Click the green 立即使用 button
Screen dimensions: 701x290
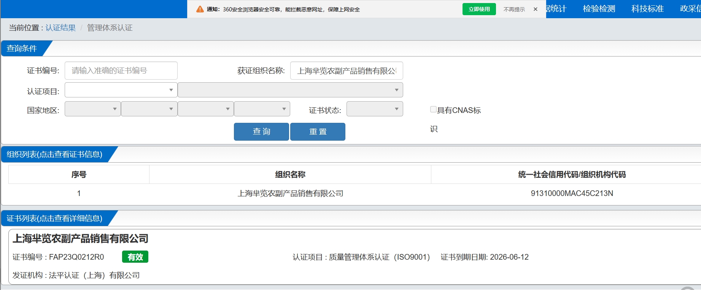[x=479, y=9]
